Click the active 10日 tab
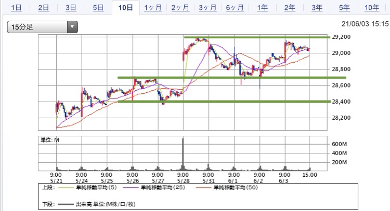The width and height of the screenshot is (390, 211). tap(126, 8)
